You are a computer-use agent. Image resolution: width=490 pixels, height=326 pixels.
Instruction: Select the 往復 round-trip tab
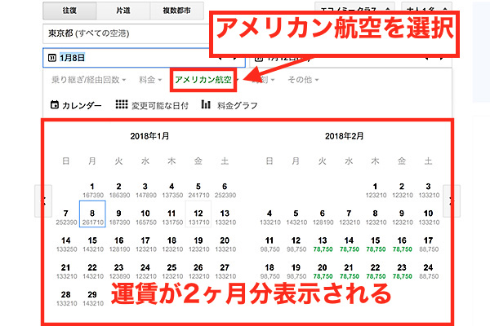pos(69,11)
